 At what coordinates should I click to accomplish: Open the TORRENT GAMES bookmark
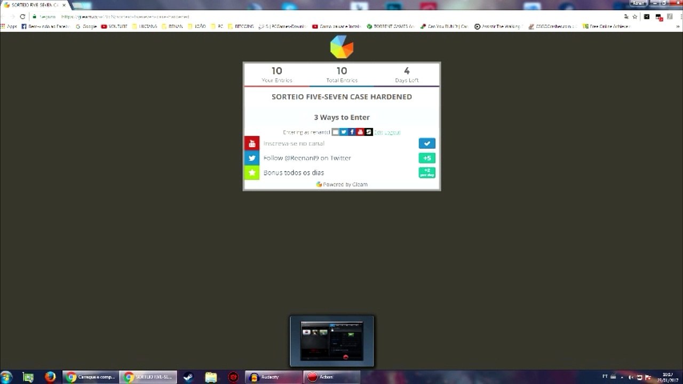391,26
